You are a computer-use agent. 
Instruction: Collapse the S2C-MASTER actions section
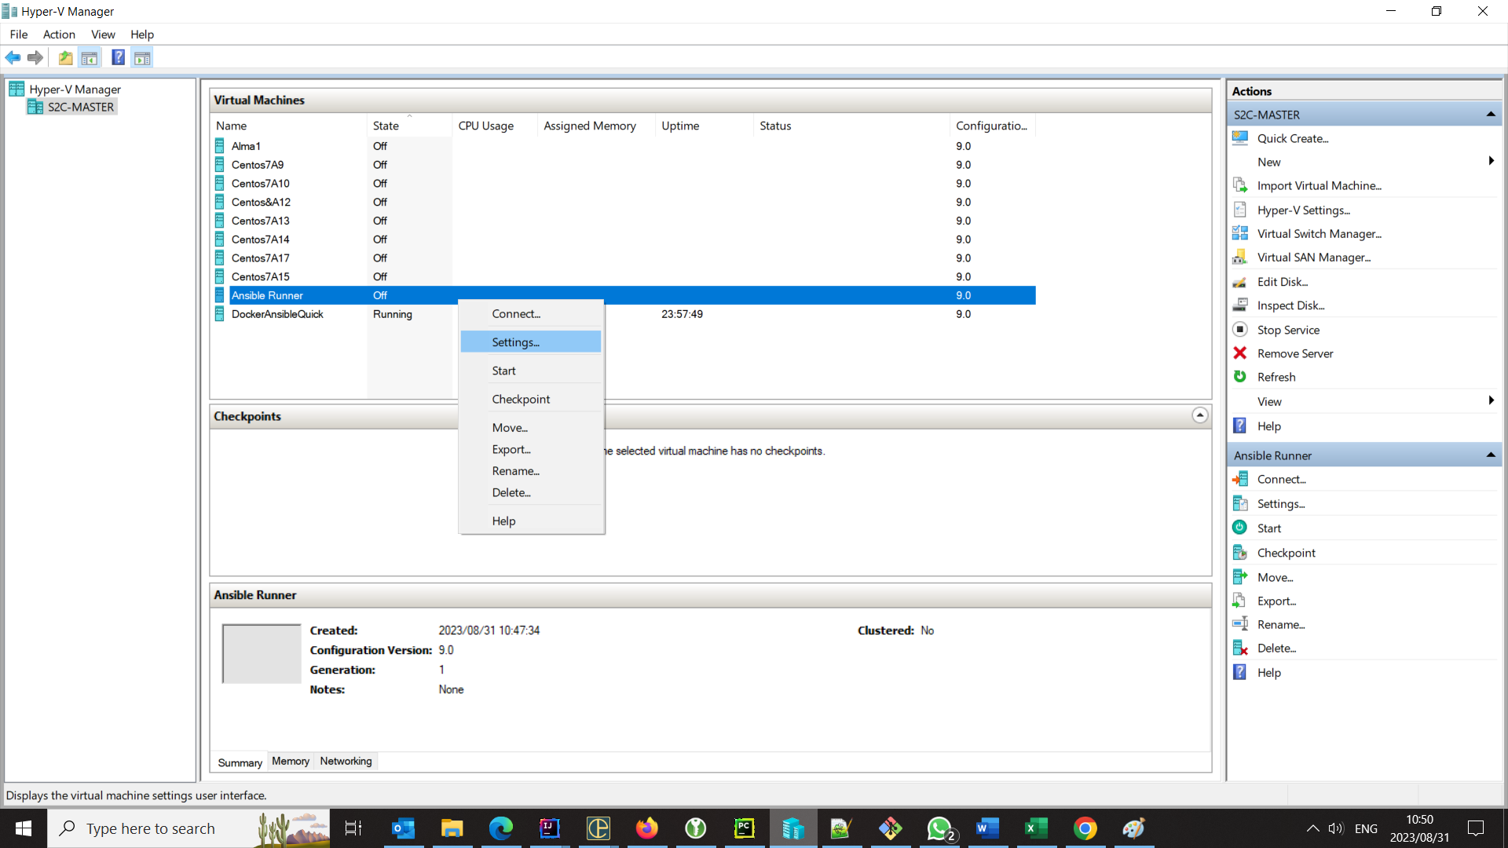(x=1490, y=115)
